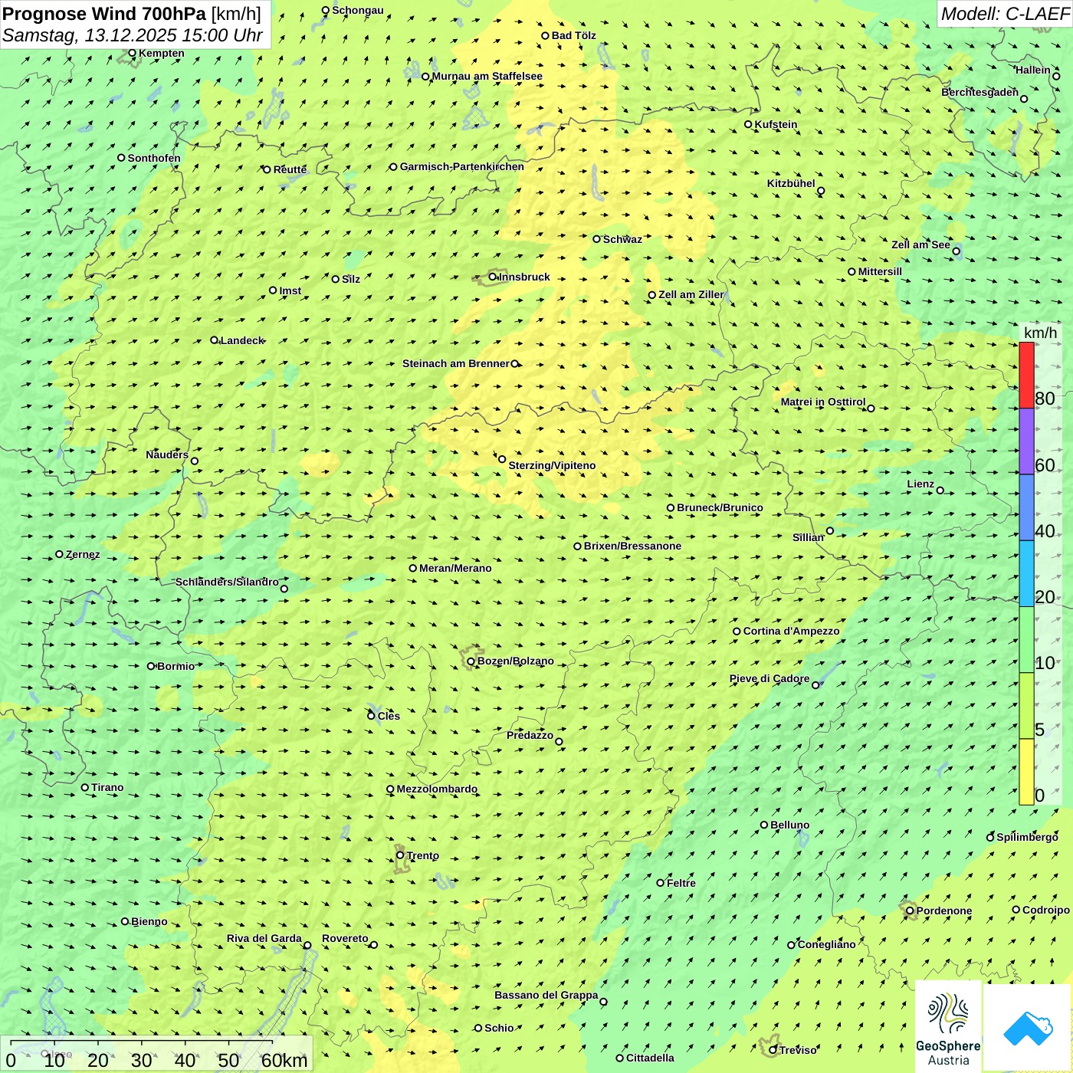Click the blue cloud app logo
Screen dimensions: 1073x1073
(x=1028, y=1028)
